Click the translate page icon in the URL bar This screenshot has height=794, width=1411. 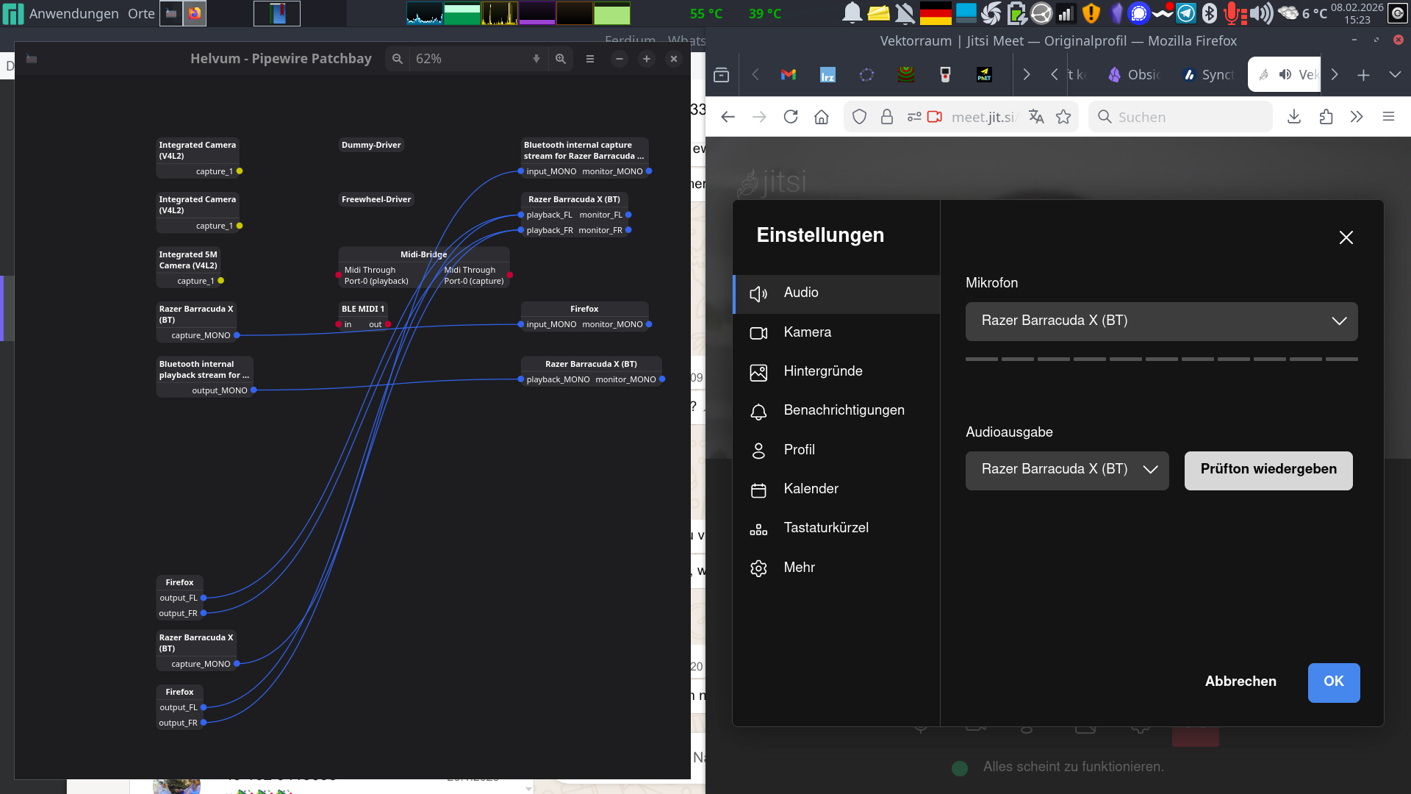(x=1036, y=117)
